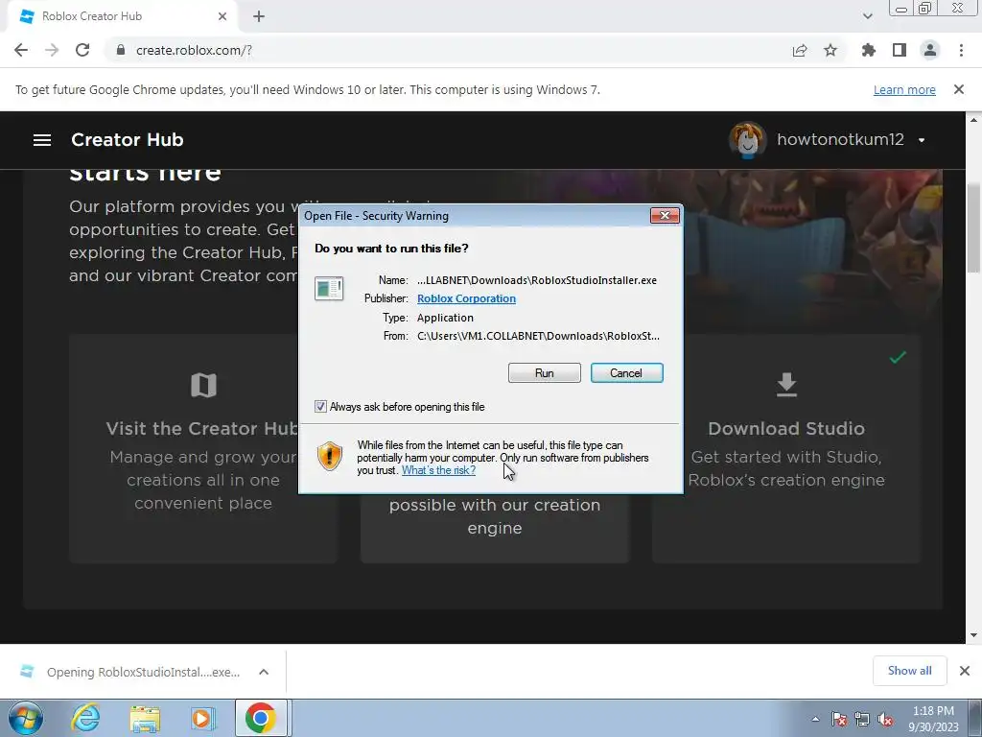
Task: Click the muted volume tray icon
Action: 885,719
